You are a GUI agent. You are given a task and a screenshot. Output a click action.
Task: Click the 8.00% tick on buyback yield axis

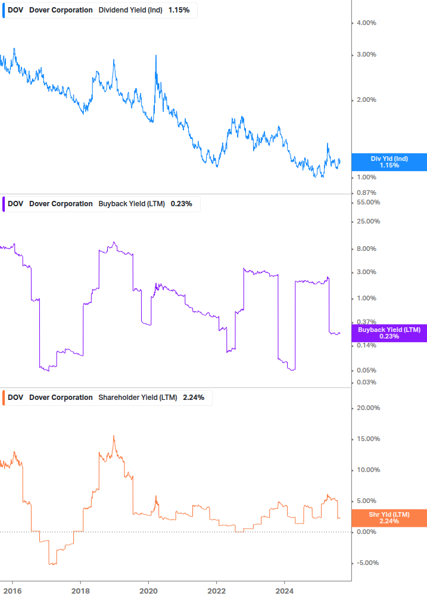tap(366, 249)
